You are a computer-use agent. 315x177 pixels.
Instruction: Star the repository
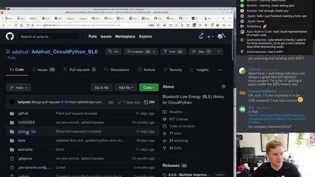pyautogui.click(x=201, y=52)
